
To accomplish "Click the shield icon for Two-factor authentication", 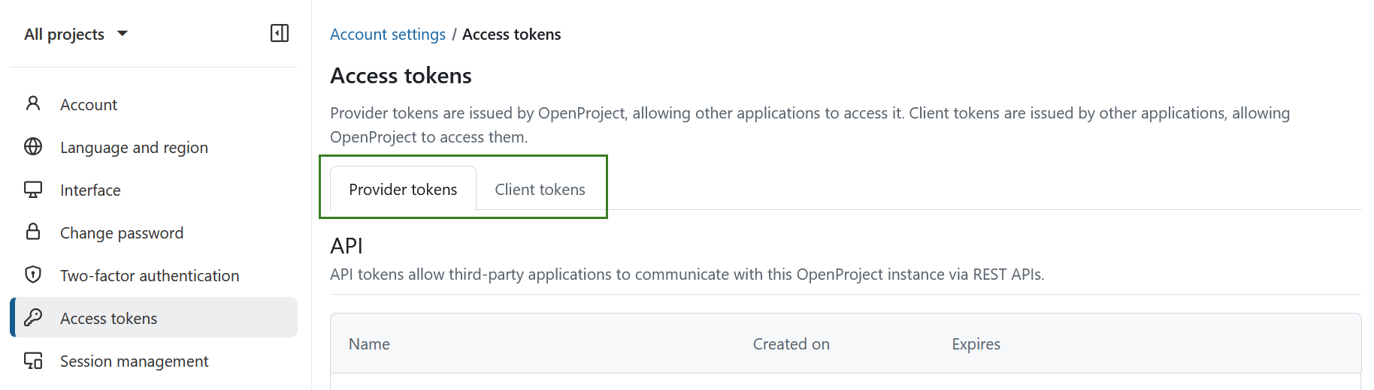I will [x=33, y=274].
